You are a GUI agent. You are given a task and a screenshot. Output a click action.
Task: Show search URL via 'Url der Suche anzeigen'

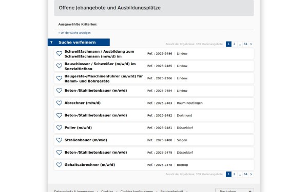coord(74,33)
